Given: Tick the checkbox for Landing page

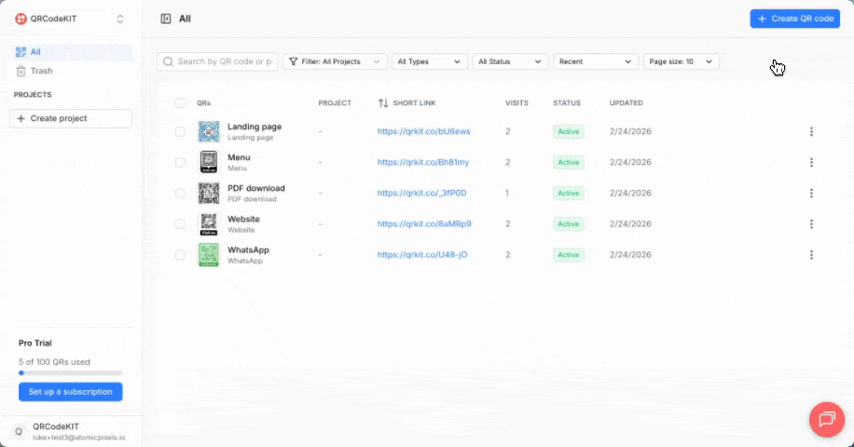Looking at the screenshot, I should (x=180, y=131).
